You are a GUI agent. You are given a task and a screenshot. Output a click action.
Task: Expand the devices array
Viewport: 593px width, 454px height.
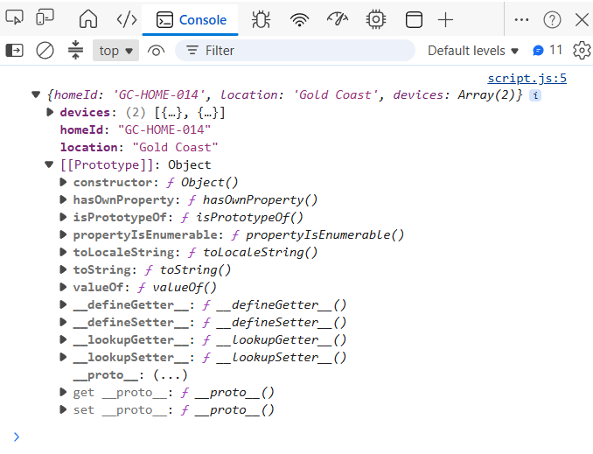click(50, 112)
